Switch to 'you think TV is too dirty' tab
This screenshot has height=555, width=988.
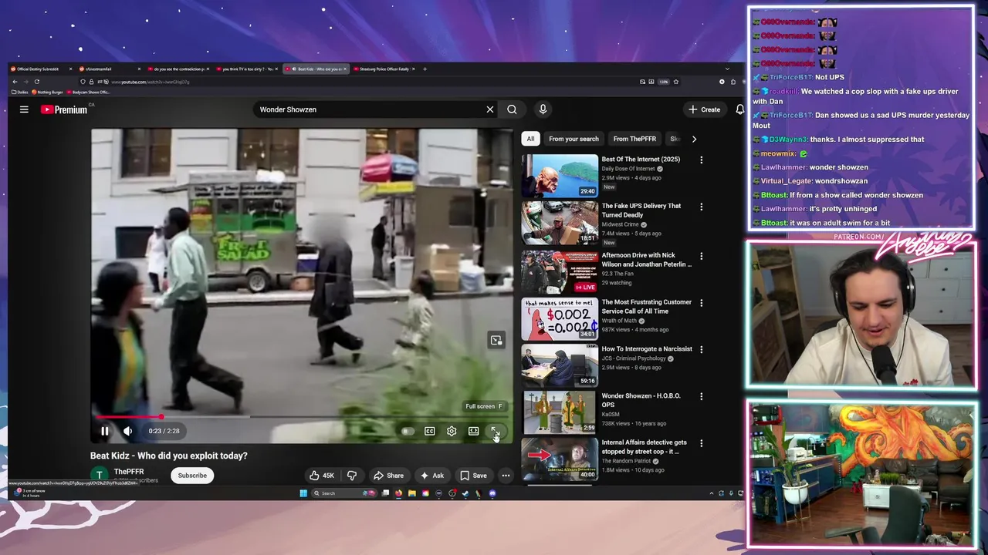point(248,69)
